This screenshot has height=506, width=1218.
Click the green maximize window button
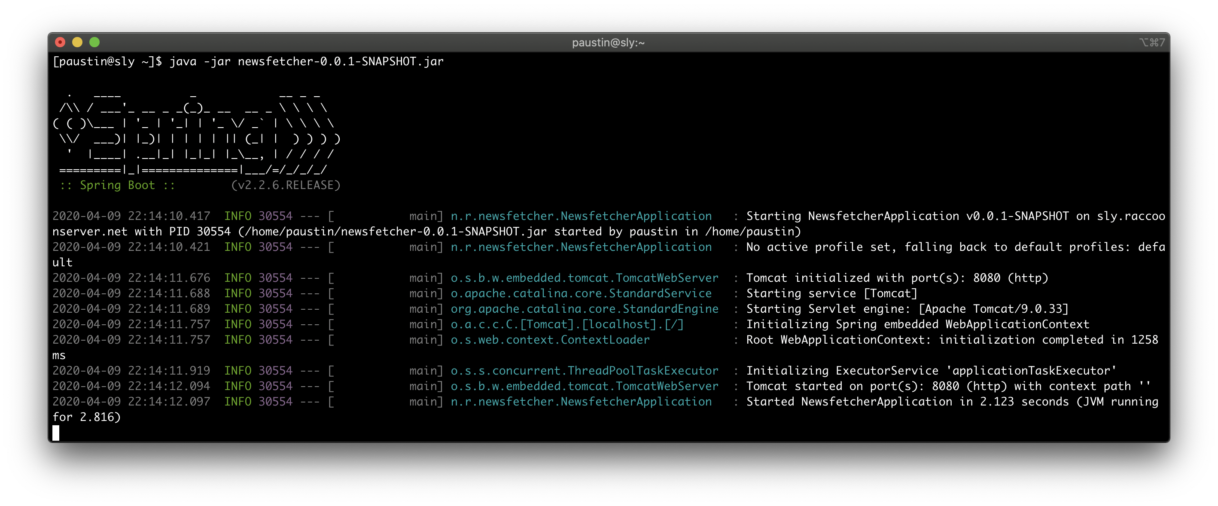pyautogui.click(x=94, y=43)
